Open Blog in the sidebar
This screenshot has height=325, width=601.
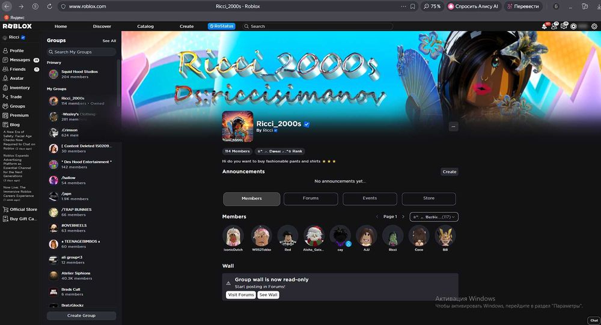tap(11, 124)
